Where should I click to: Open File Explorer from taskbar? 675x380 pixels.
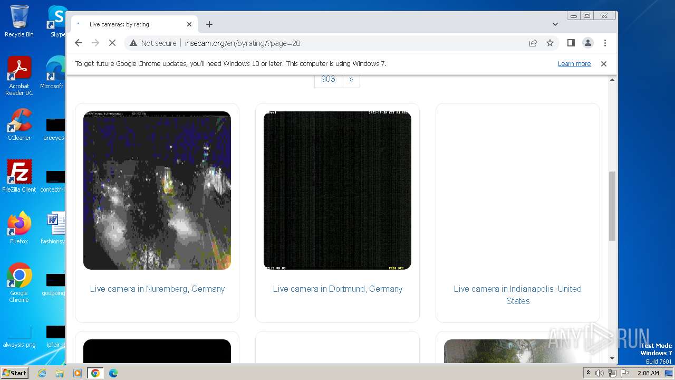coord(60,373)
